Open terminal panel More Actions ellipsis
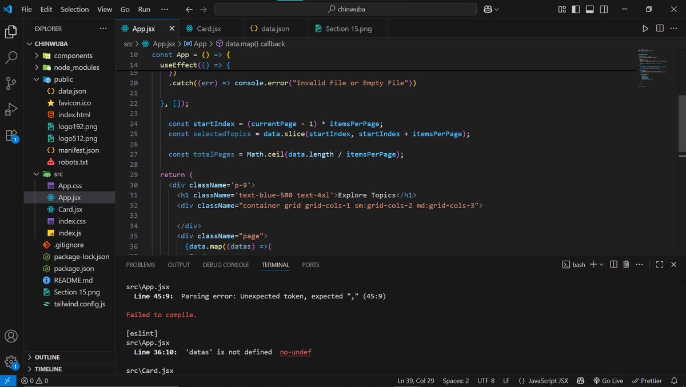The height and width of the screenshot is (387, 686). pos(639,265)
